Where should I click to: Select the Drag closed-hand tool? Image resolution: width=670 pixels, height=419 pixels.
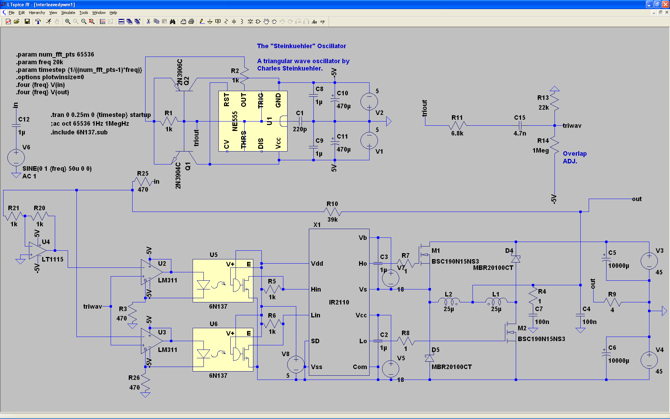tap(274, 22)
